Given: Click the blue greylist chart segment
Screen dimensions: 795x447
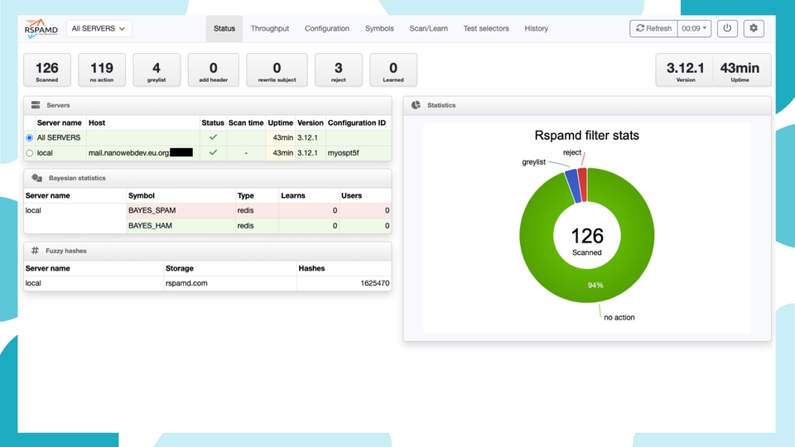Looking at the screenshot, I should 573,185.
